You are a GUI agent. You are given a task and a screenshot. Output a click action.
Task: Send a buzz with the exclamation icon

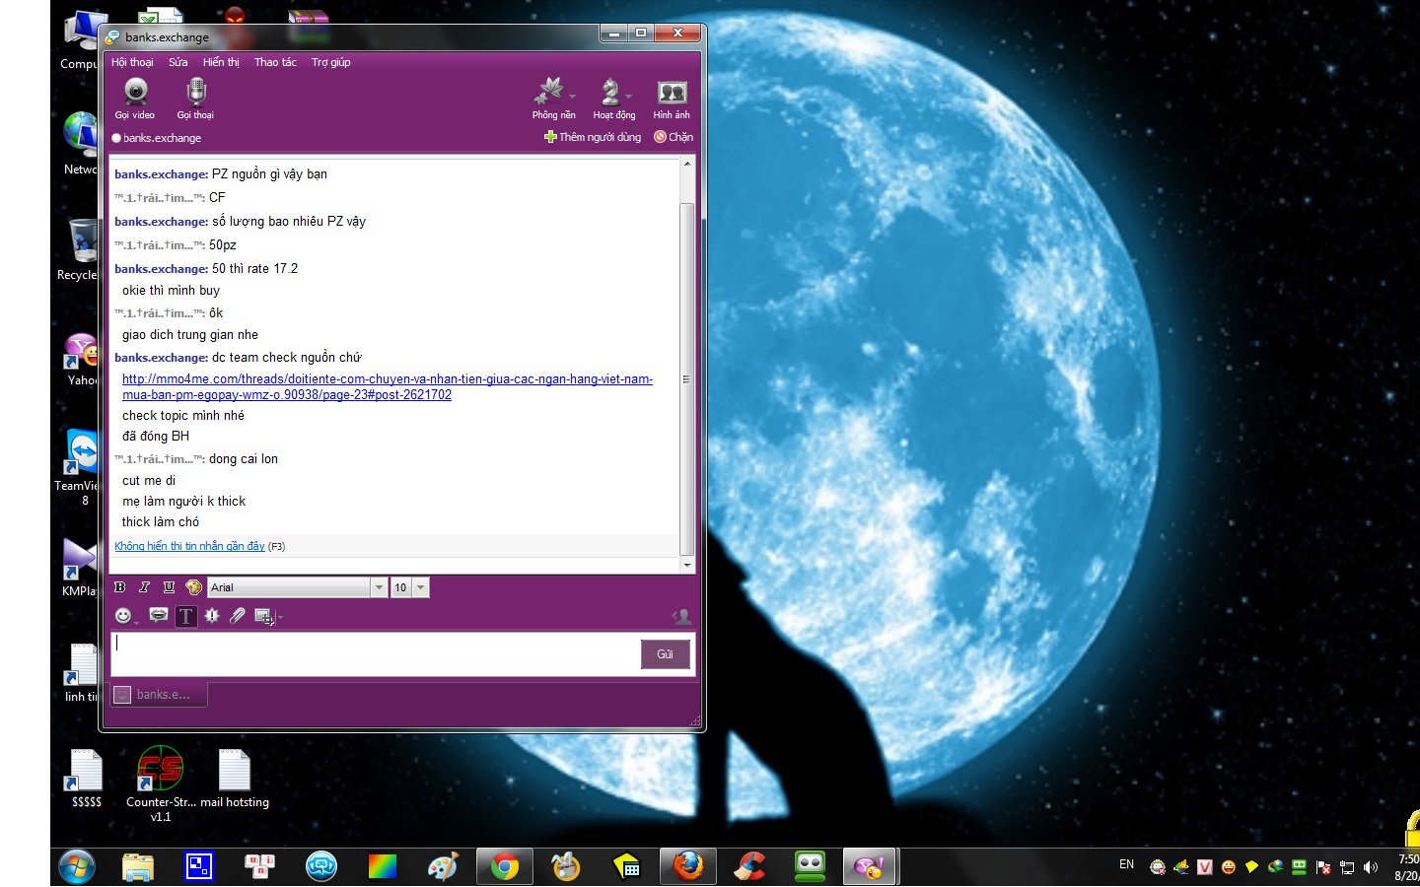click(212, 616)
